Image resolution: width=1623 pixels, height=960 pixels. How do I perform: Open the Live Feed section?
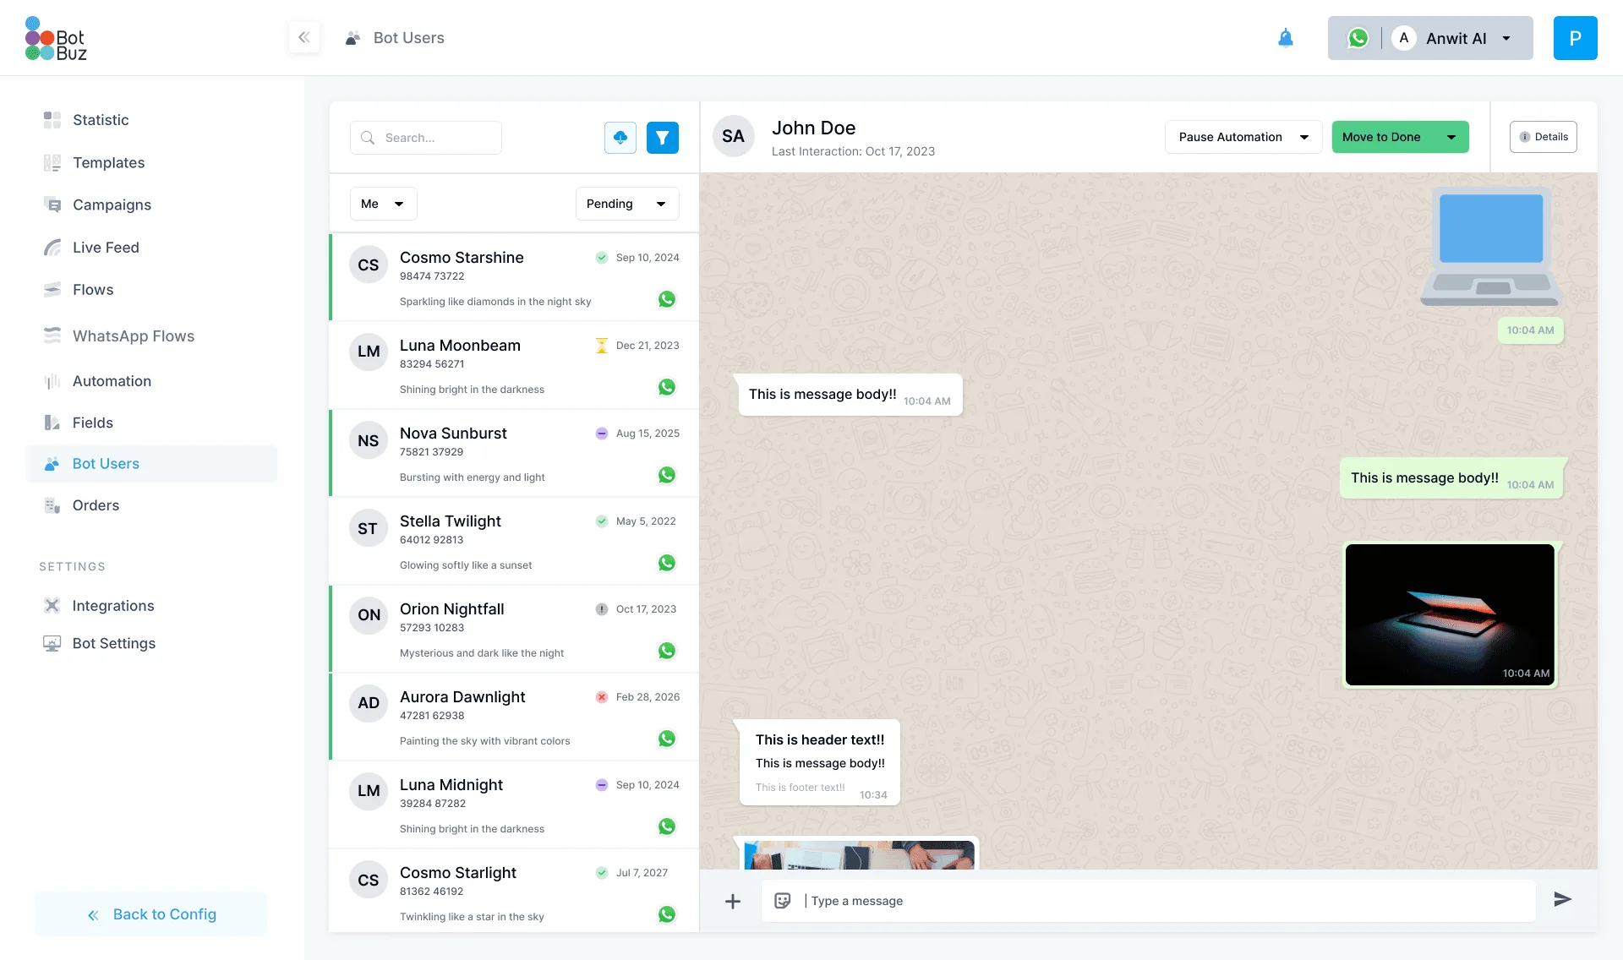click(106, 247)
